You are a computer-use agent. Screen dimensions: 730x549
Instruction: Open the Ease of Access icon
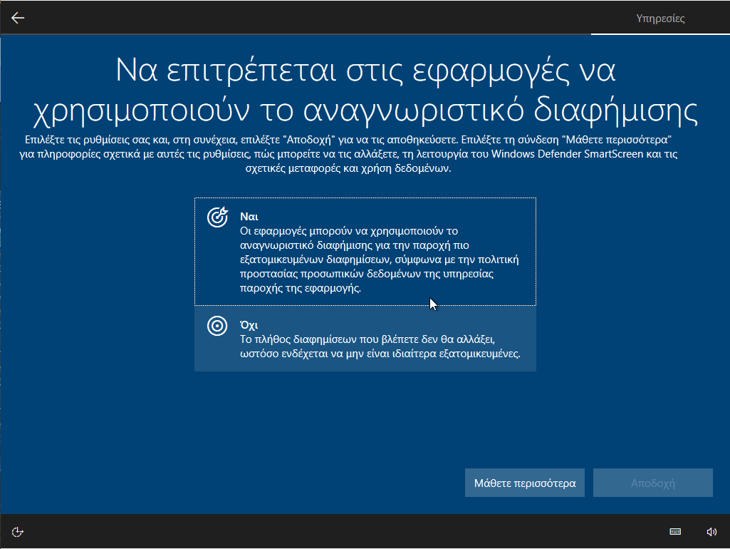pyautogui.click(x=18, y=532)
